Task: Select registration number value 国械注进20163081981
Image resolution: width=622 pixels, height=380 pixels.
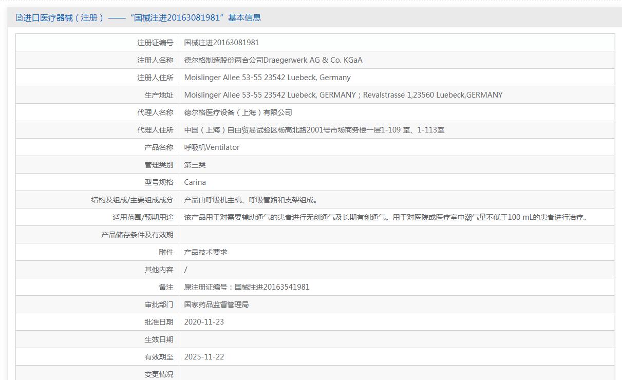Action: point(221,43)
